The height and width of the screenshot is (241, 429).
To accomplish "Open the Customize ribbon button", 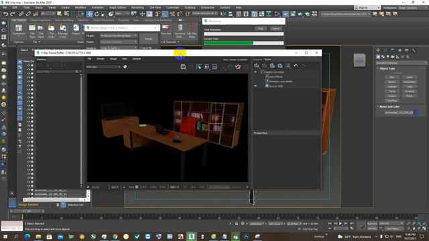I will coord(19,30).
